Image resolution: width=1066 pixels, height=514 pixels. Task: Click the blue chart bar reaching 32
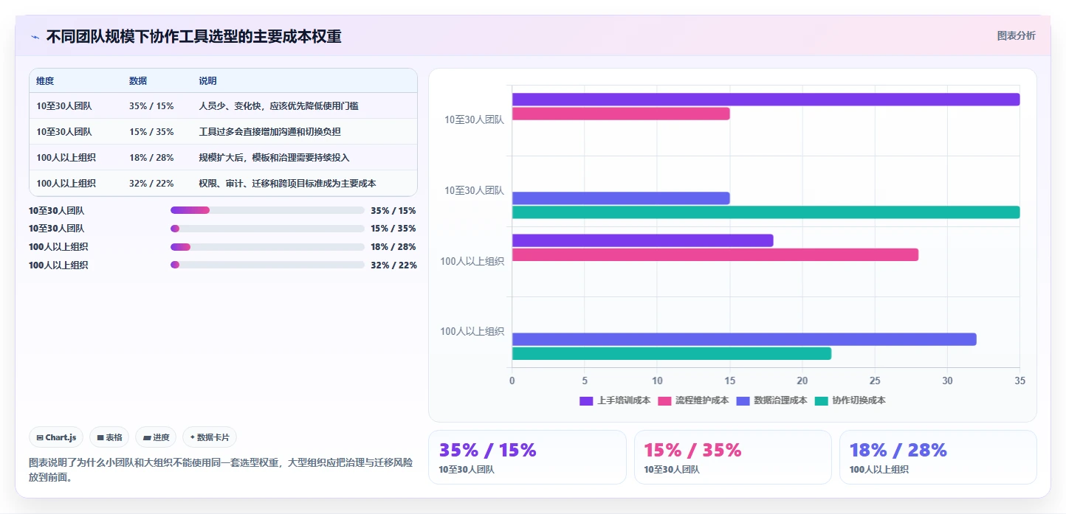pos(744,339)
